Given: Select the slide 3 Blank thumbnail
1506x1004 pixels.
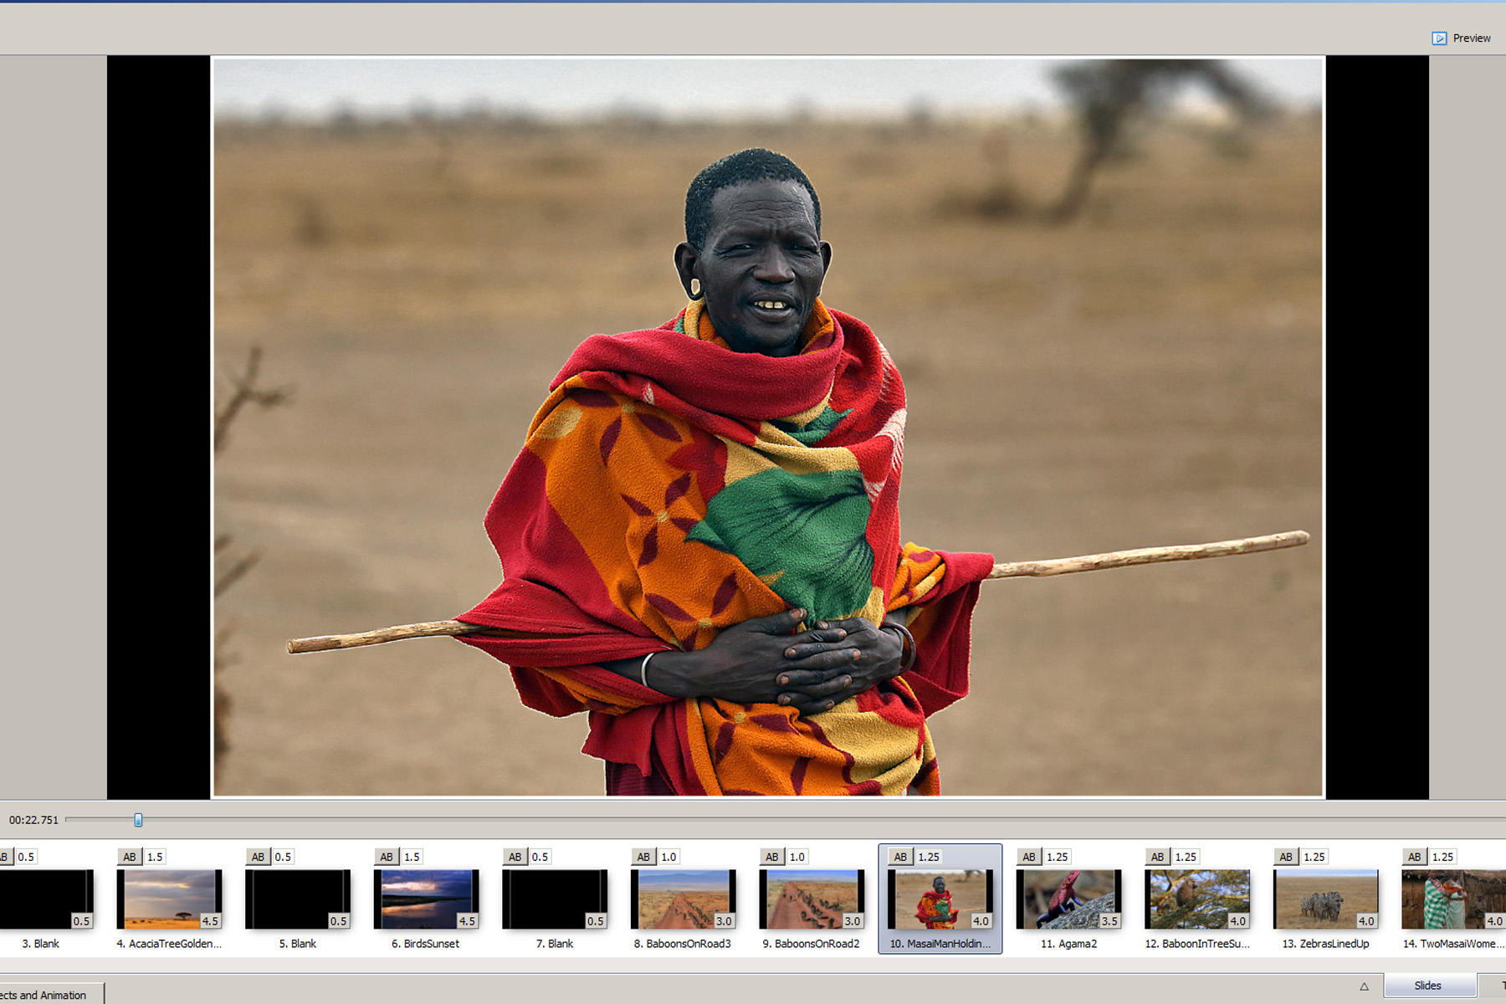Looking at the screenshot, I should coord(46,899).
